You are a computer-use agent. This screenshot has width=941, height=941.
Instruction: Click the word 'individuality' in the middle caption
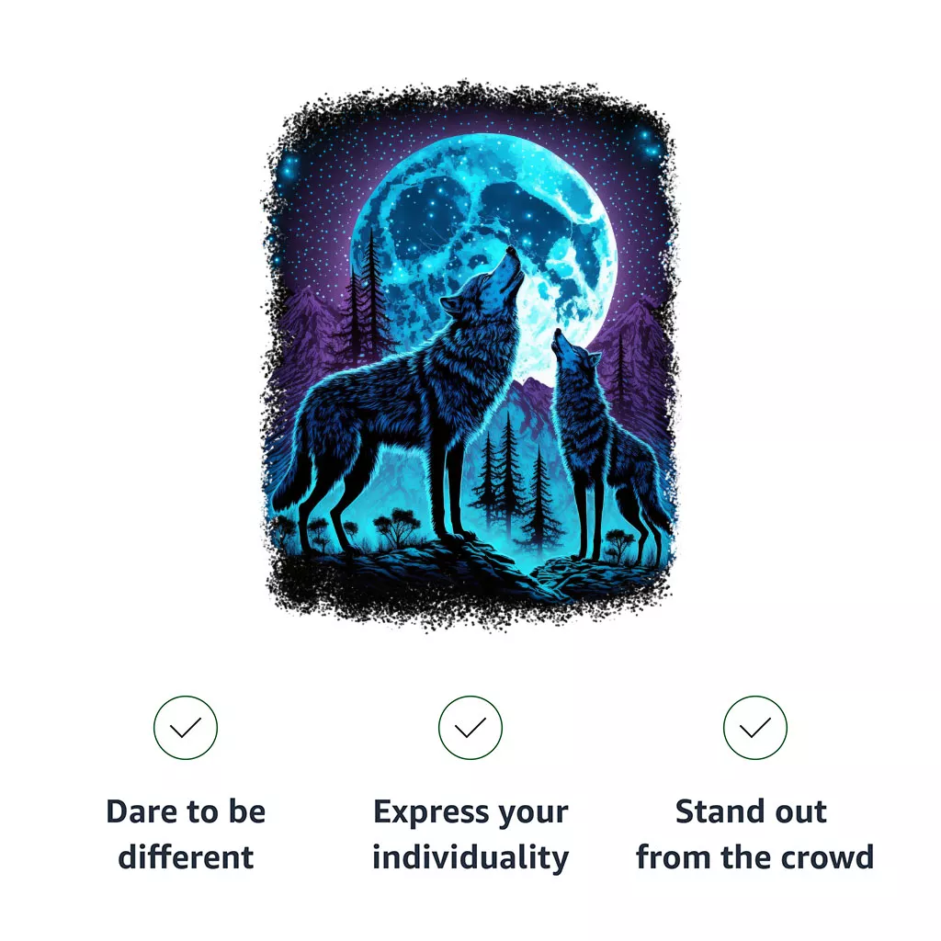[470, 857]
